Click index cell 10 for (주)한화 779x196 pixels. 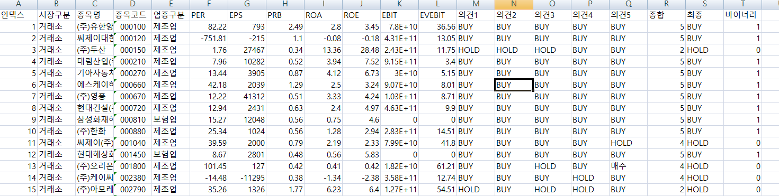point(19,131)
